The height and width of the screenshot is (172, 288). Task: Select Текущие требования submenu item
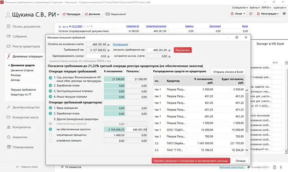(x=23, y=89)
